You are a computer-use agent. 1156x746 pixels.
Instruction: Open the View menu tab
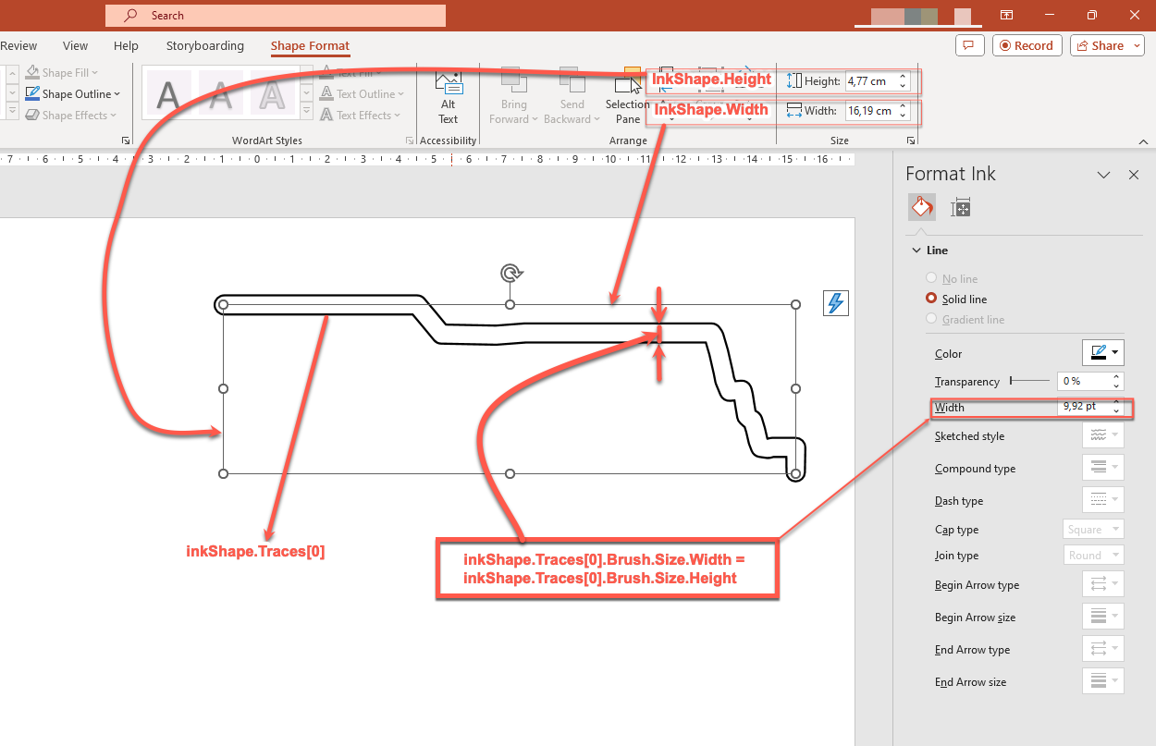tap(75, 45)
